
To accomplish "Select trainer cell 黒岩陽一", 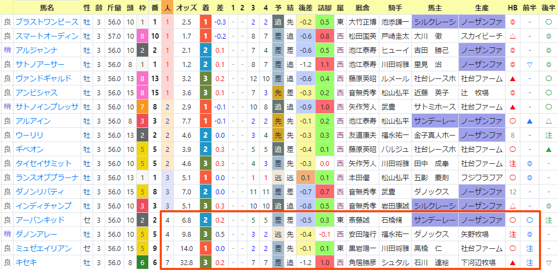I will 362,248.
